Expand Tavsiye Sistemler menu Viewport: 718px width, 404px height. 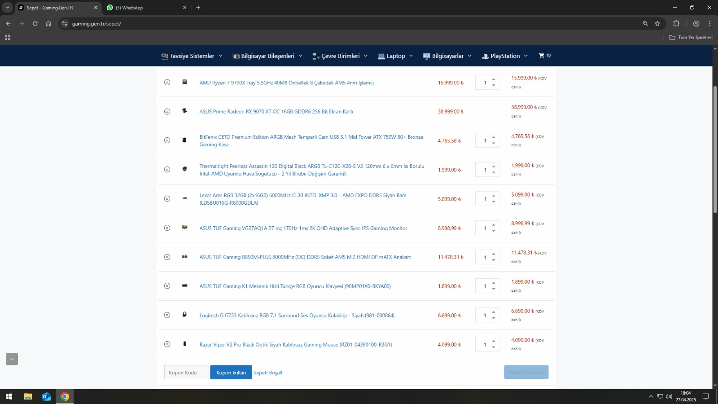(192, 56)
